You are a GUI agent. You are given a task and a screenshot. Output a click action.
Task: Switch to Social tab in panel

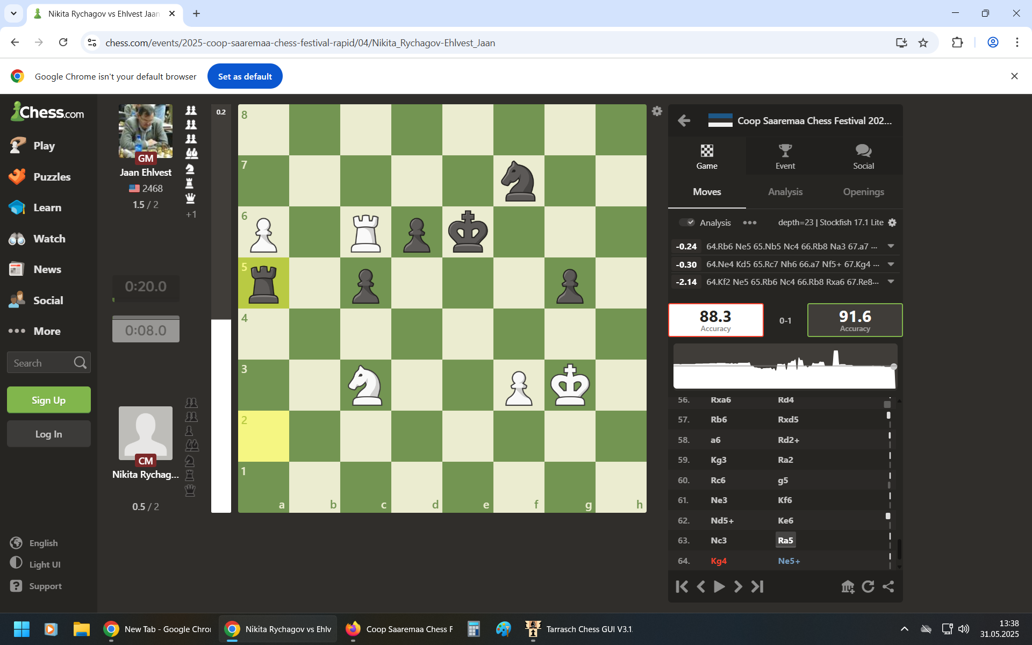(863, 156)
